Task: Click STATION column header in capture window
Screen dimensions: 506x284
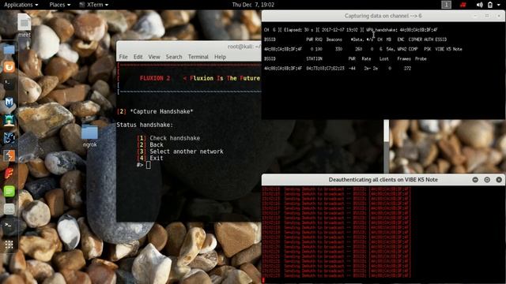Action: point(314,59)
